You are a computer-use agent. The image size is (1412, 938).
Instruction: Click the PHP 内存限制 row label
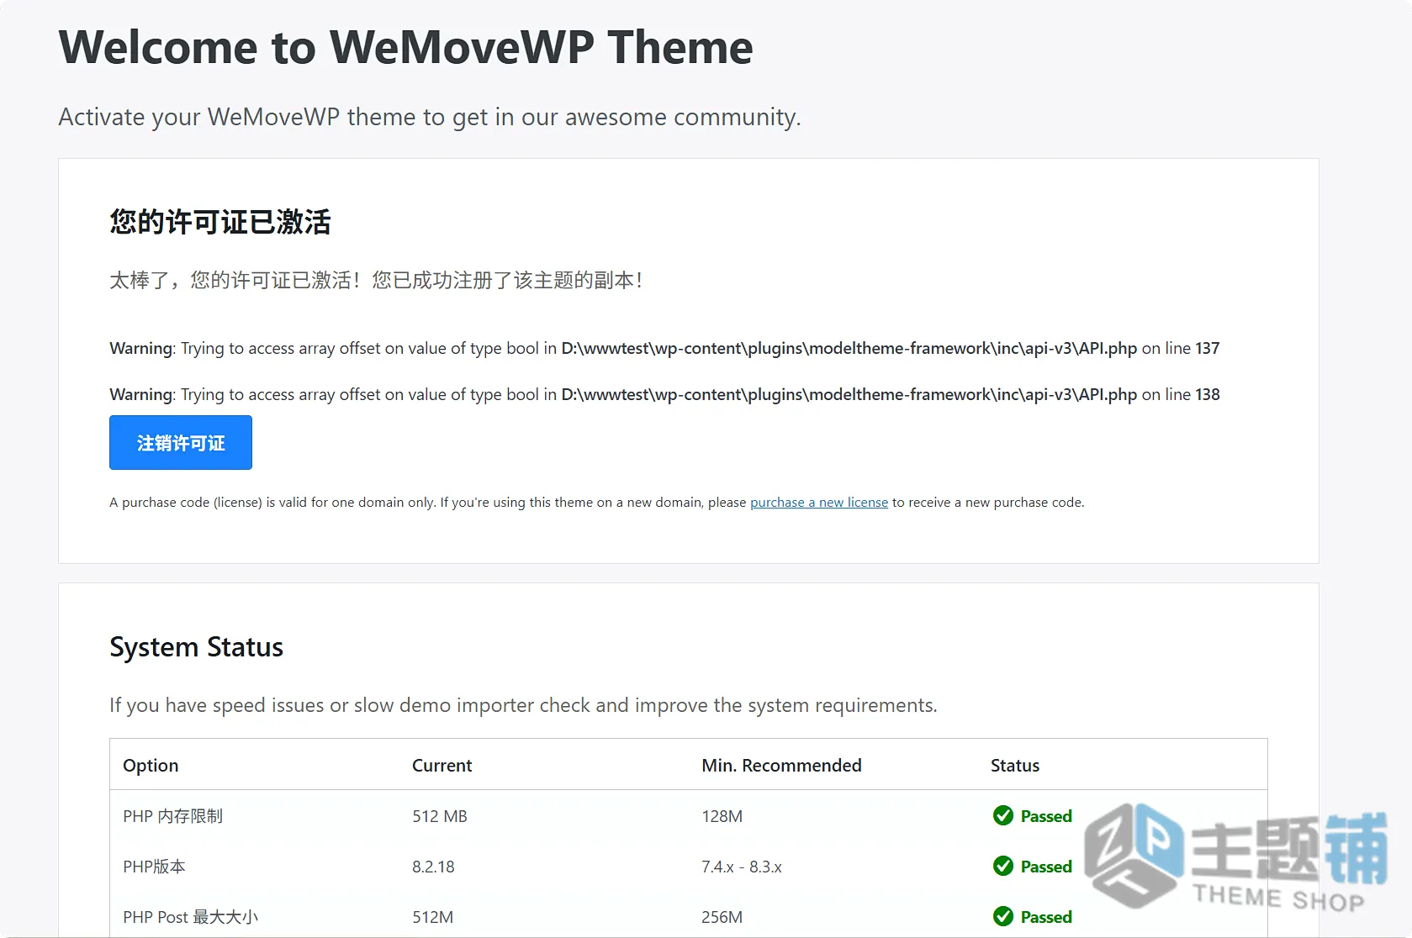[172, 816]
